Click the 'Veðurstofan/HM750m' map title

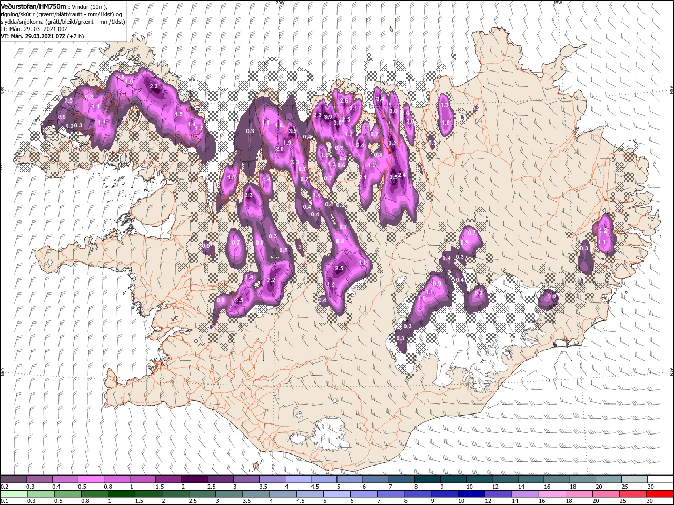click(x=33, y=6)
